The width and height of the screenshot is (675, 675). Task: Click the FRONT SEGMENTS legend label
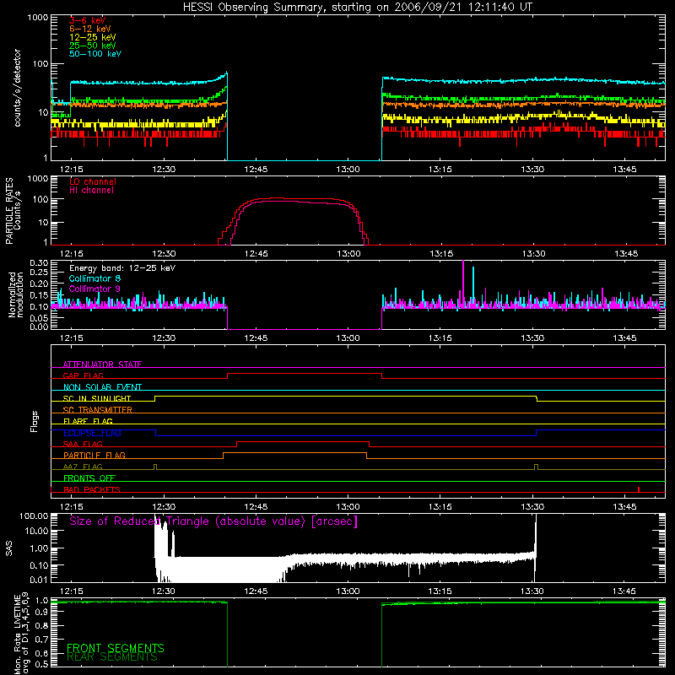point(116,648)
